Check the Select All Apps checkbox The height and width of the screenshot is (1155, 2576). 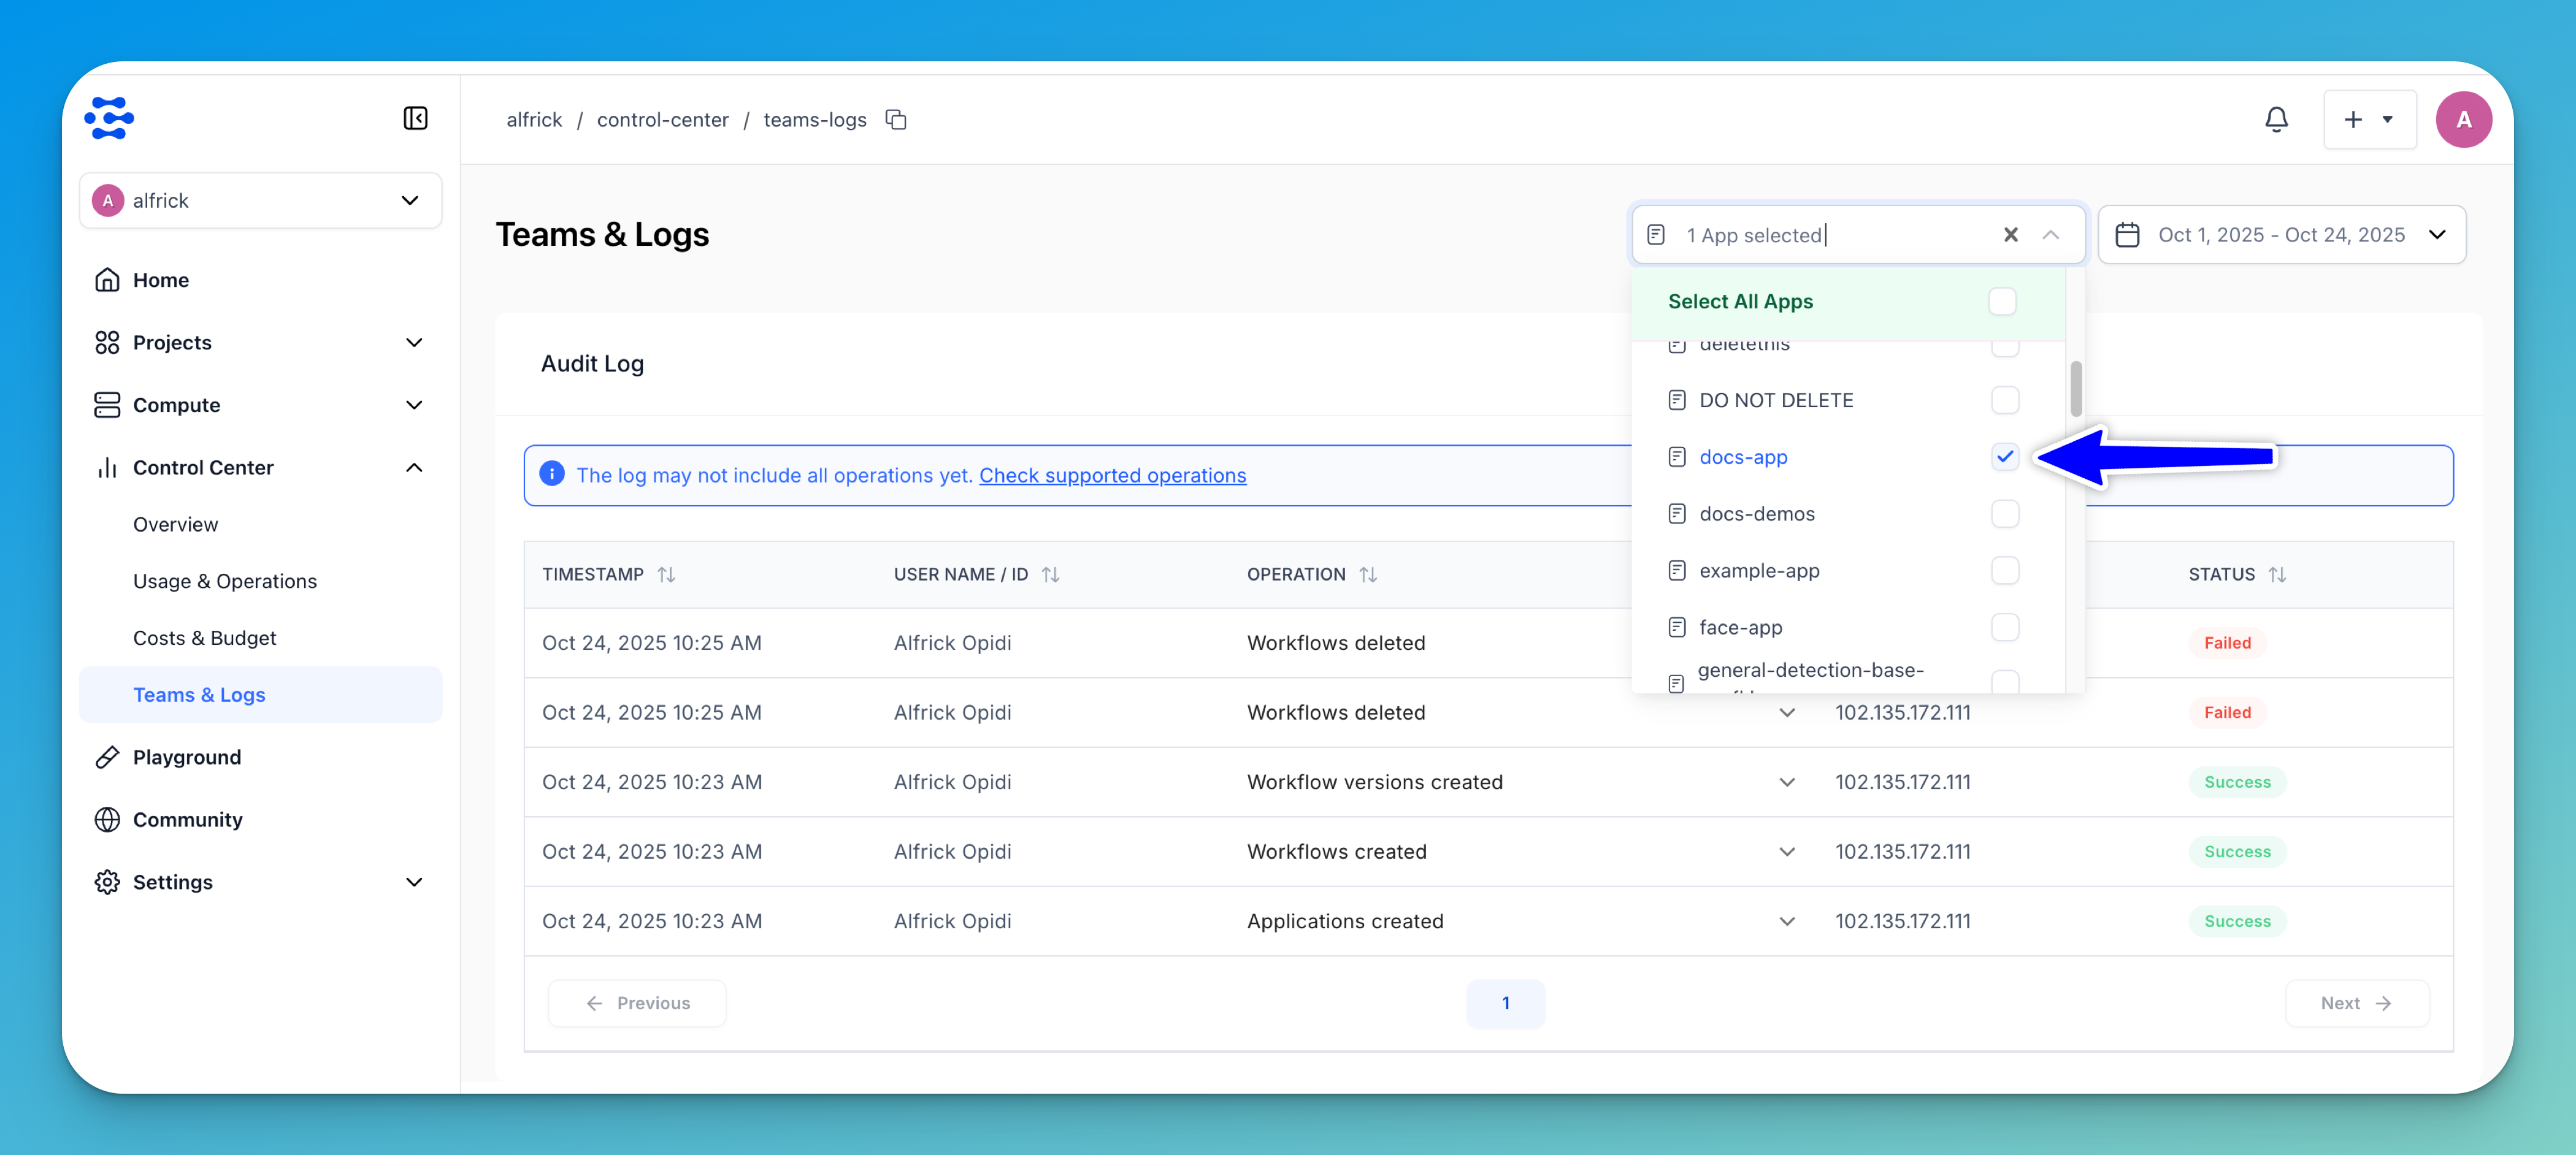(x=2002, y=302)
